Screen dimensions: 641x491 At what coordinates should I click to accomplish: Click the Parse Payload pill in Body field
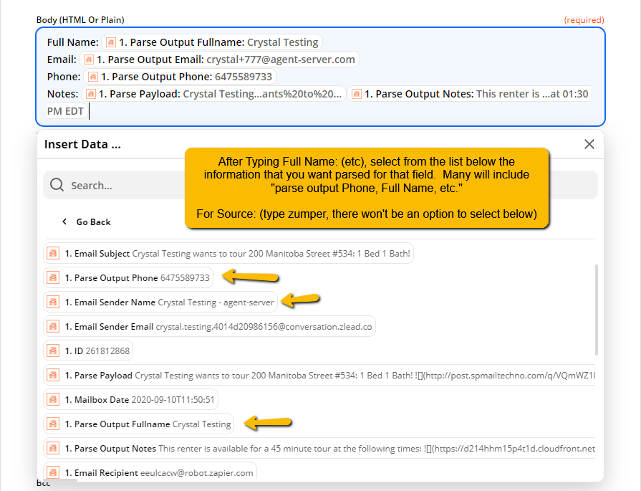point(214,94)
